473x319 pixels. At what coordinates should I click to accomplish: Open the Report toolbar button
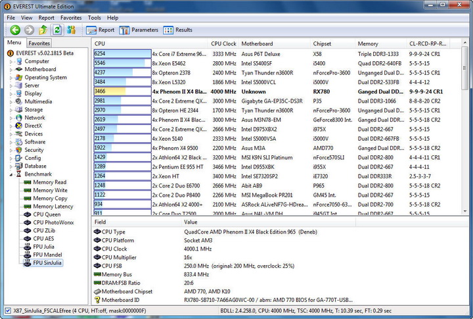click(100, 30)
